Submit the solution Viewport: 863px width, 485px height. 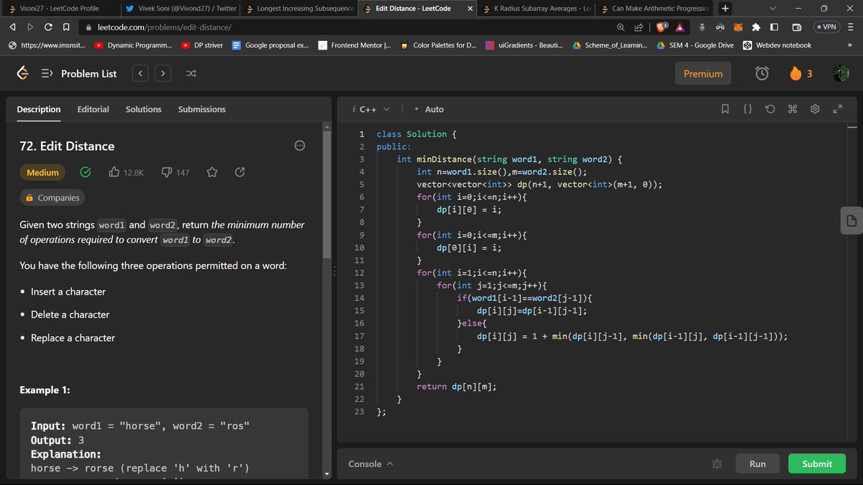click(817, 463)
